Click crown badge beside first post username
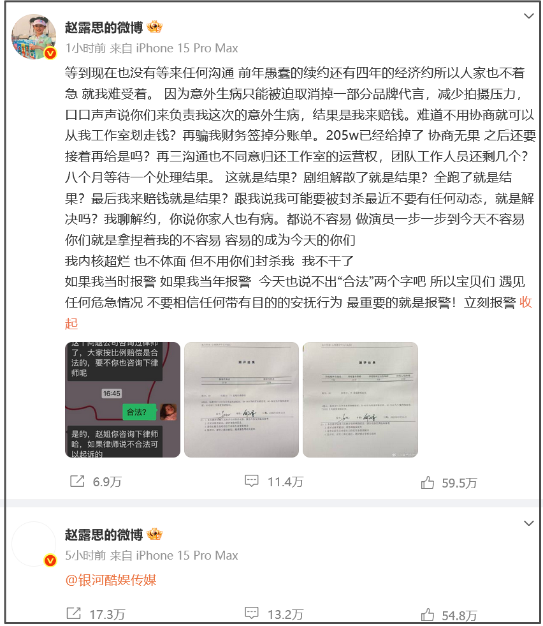Viewport: 543px width, 626px height. tap(154, 27)
